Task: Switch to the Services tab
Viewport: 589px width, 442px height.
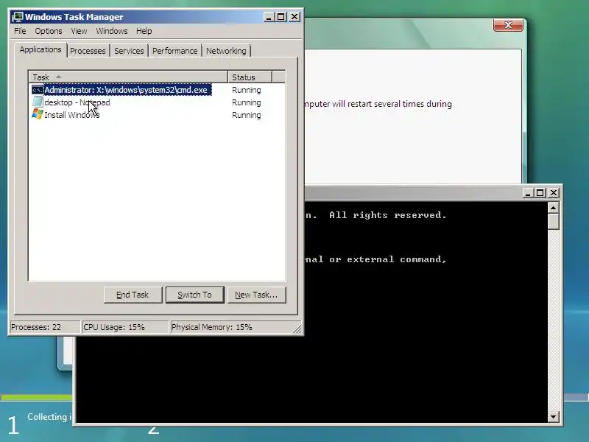Action: [129, 51]
